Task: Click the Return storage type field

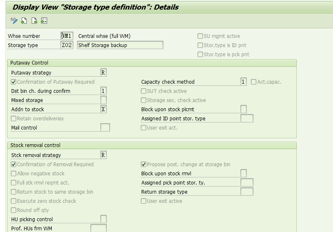Action: (x=247, y=192)
